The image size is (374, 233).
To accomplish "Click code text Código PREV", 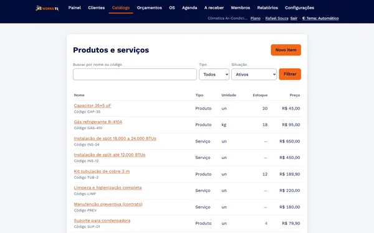I will [85, 211].
